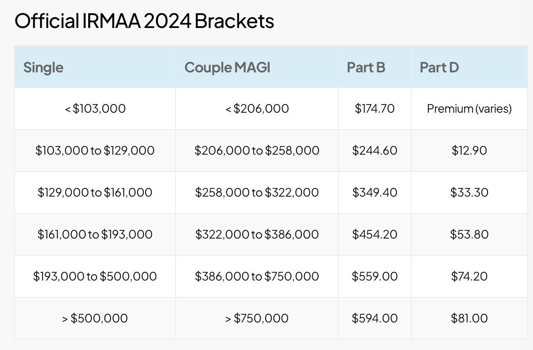
Task: Click the $12.90 Part D value
Action: pos(469,151)
